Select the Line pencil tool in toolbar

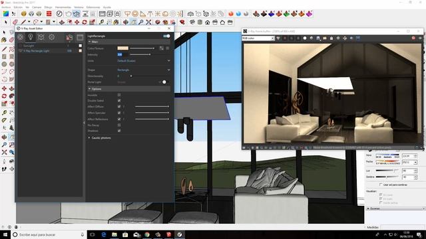click(24, 22)
